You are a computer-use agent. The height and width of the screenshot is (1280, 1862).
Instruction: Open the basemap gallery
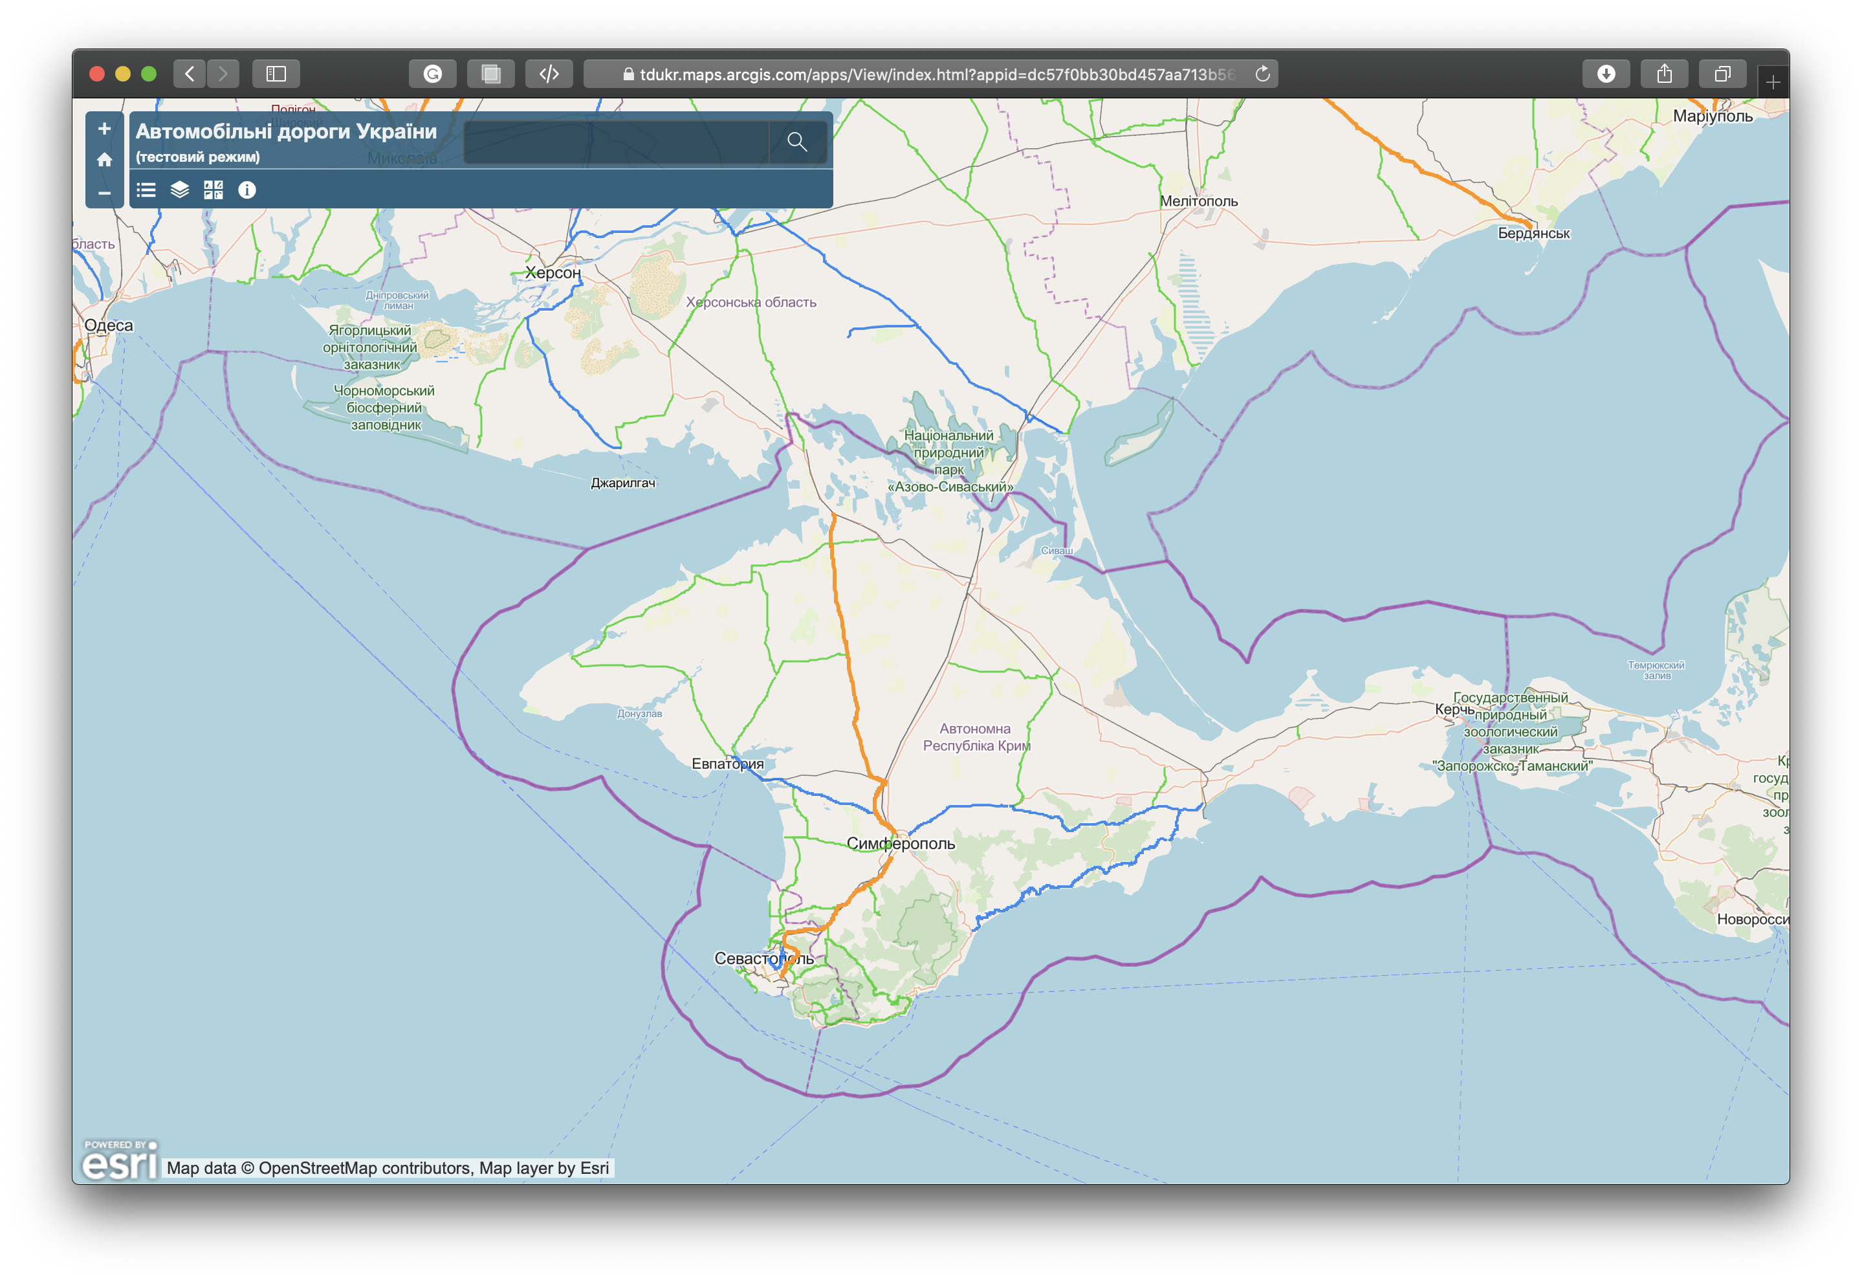point(214,190)
